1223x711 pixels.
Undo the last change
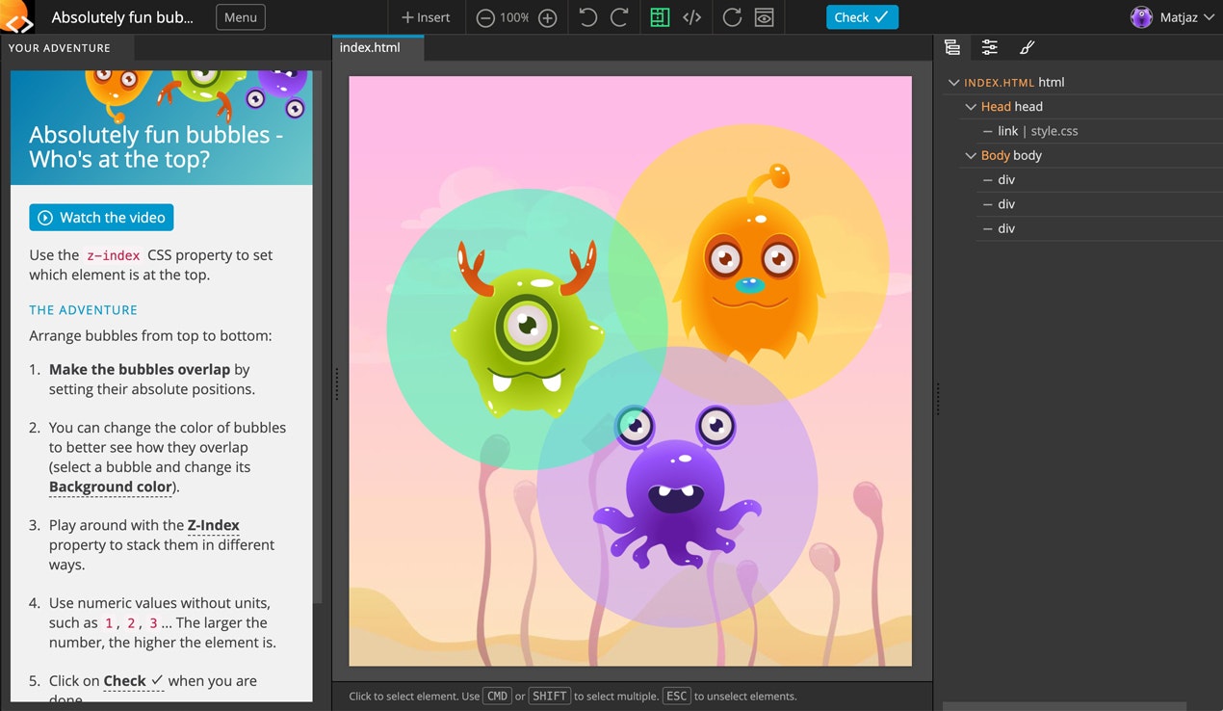click(x=587, y=17)
